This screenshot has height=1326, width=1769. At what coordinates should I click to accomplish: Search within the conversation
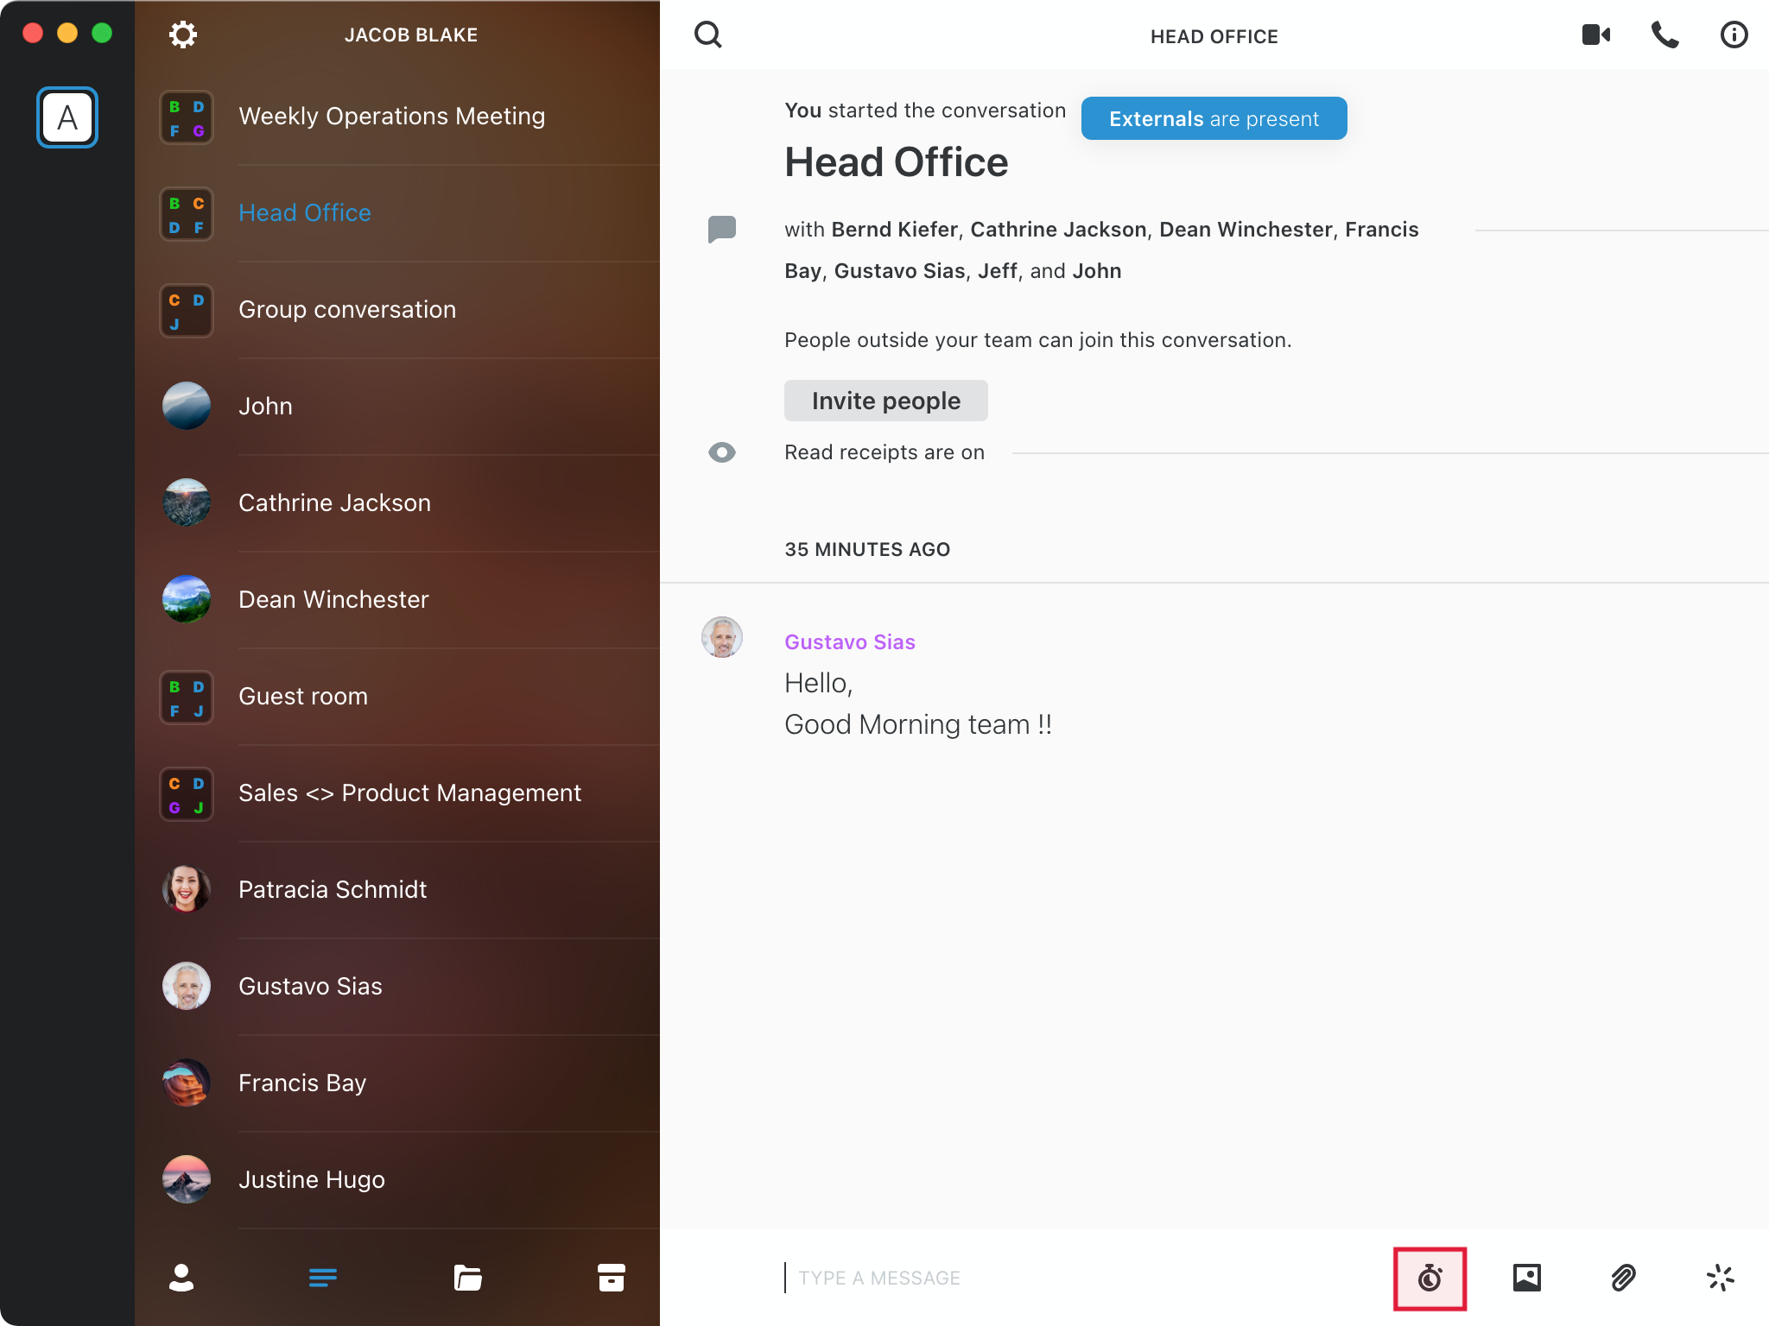pyautogui.click(x=708, y=35)
